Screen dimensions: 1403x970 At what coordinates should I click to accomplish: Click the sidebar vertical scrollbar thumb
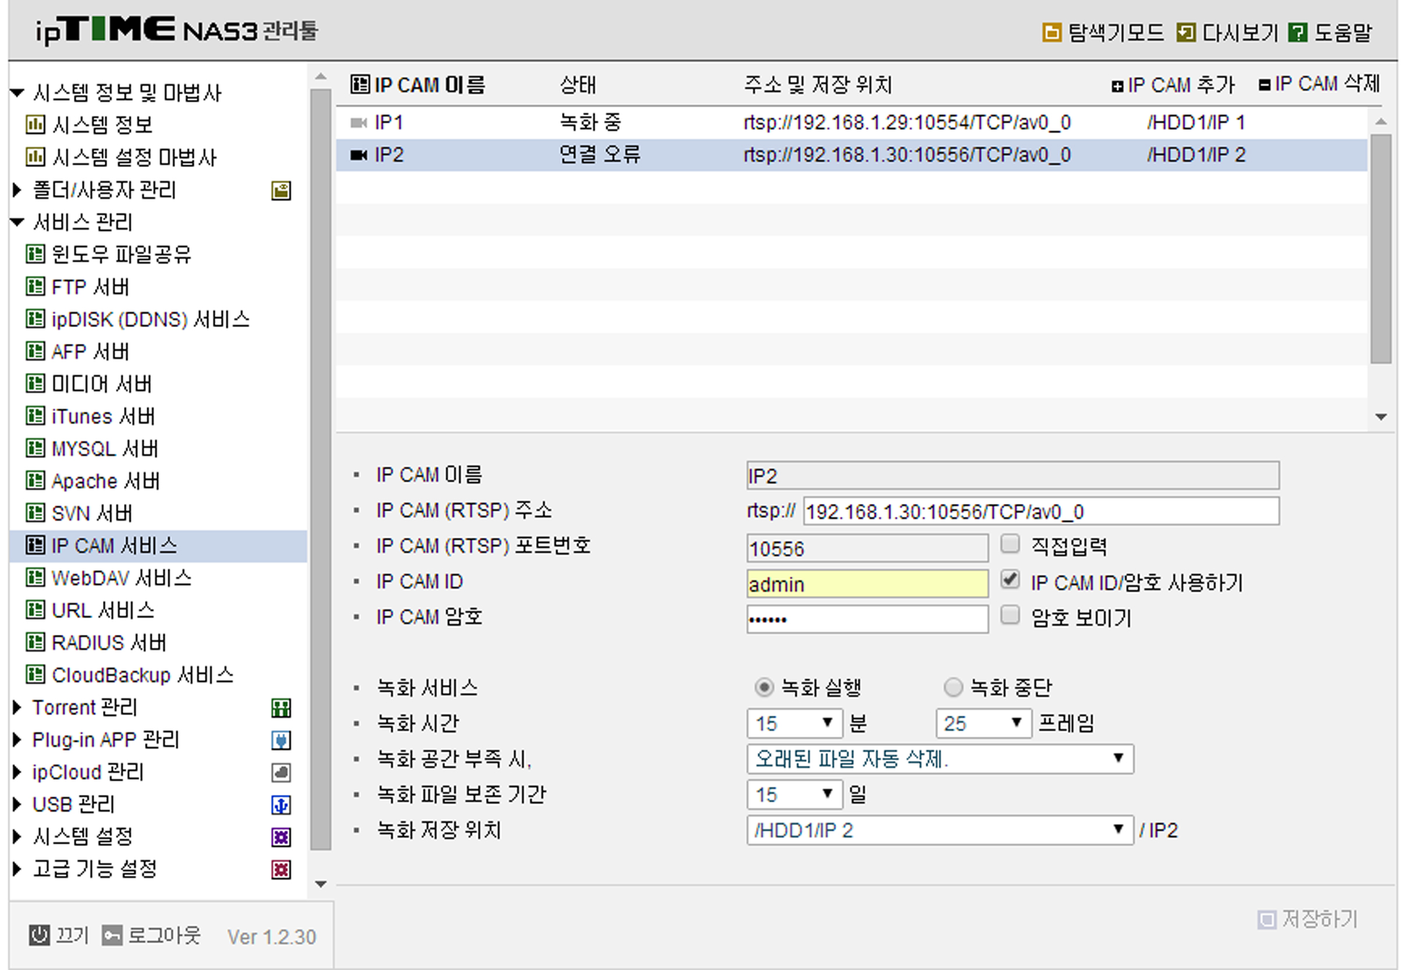pyautogui.click(x=320, y=470)
